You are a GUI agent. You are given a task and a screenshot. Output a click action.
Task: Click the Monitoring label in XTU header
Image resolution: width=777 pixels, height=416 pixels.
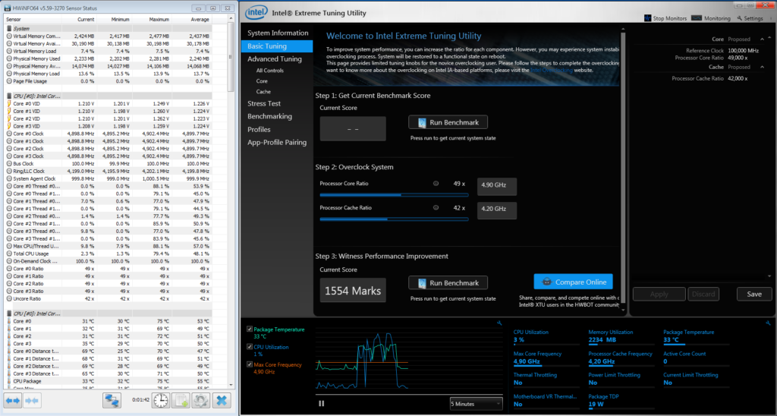point(718,18)
